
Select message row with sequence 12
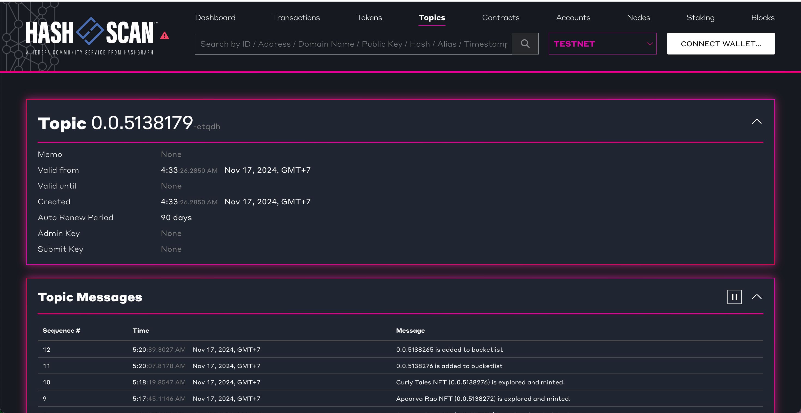click(x=400, y=350)
